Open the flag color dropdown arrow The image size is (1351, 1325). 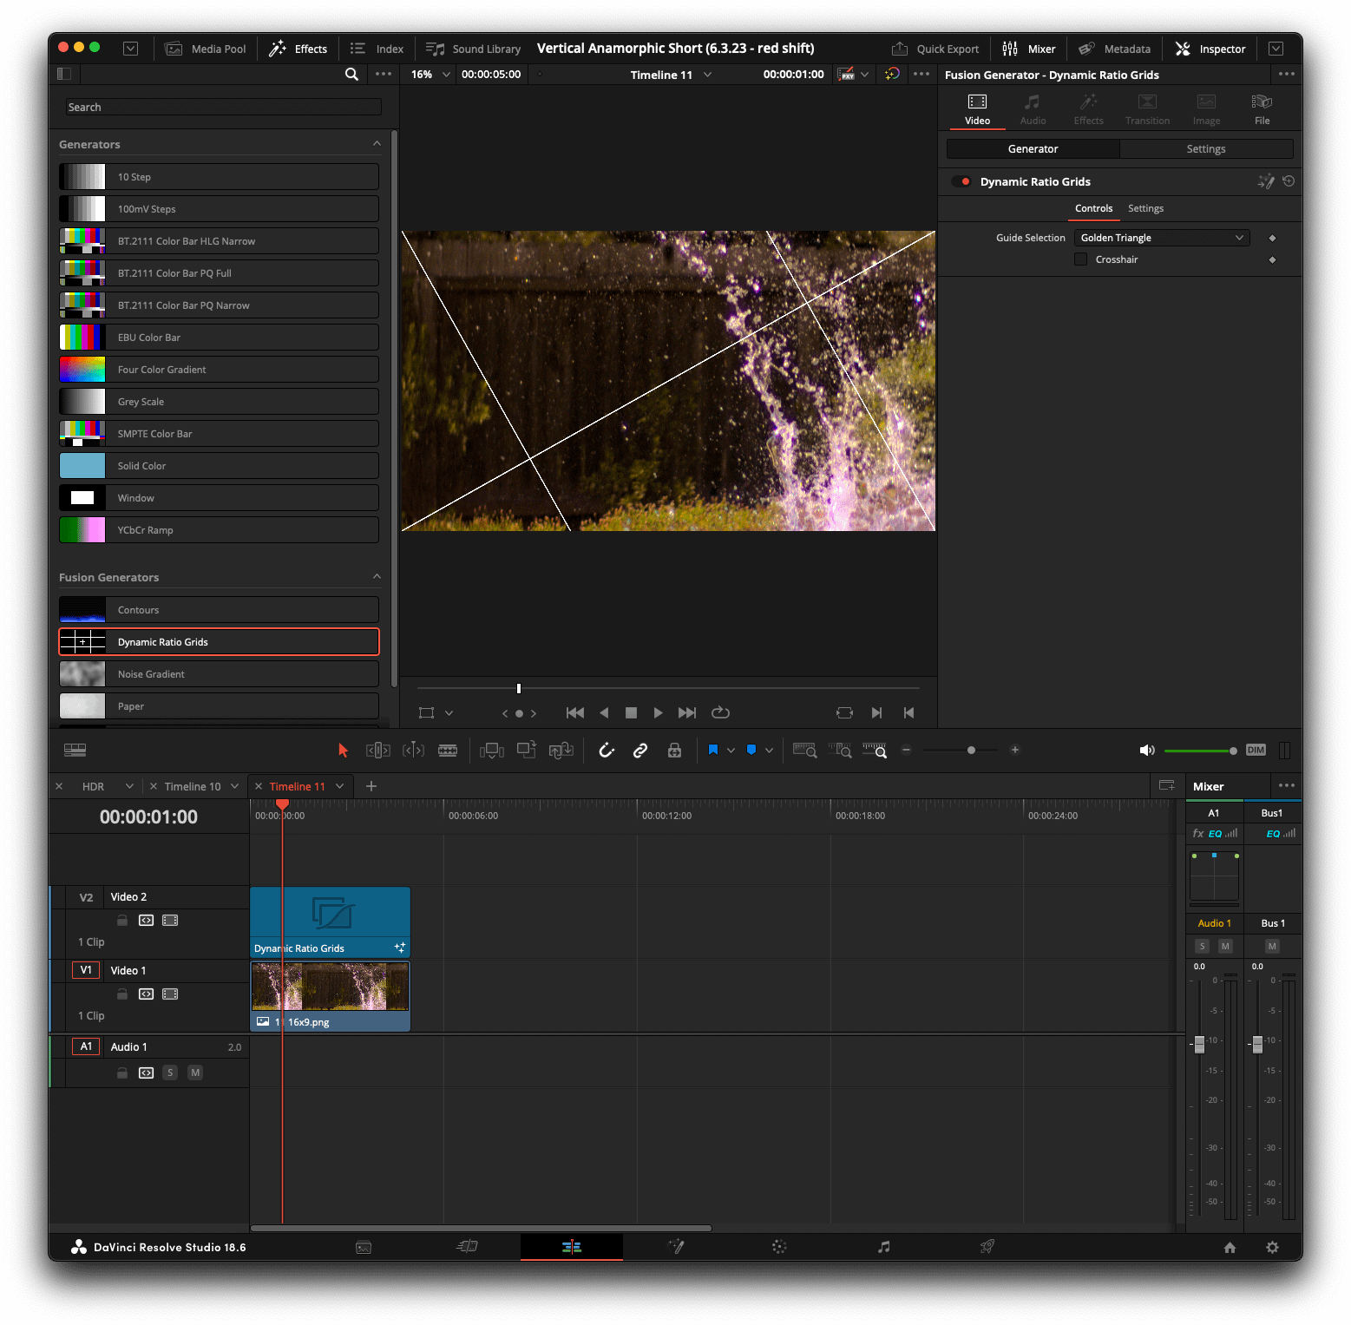[731, 751]
